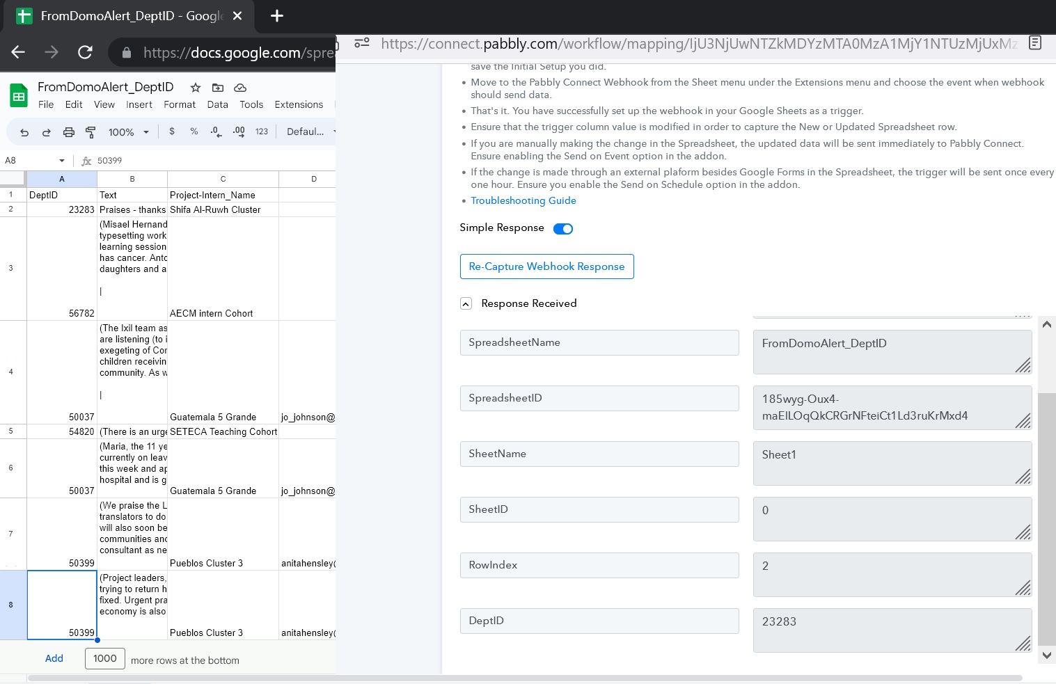Open site settings icon in Pabbly address bar

[x=362, y=43]
